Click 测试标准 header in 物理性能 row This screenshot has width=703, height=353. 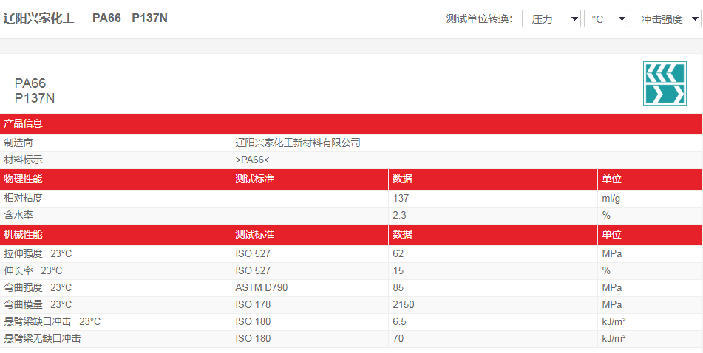pyautogui.click(x=254, y=179)
